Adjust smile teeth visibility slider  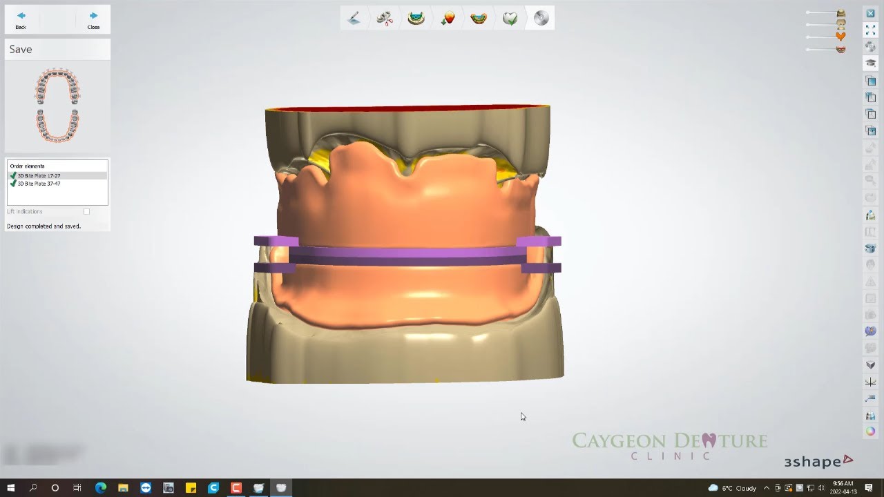(x=826, y=49)
